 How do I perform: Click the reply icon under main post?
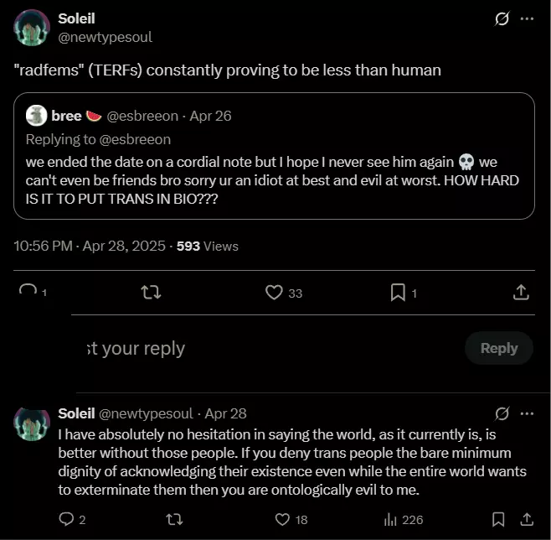coord(28,291)
